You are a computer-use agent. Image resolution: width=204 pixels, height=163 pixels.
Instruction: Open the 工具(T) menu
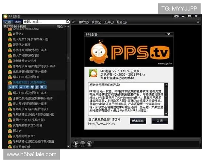pos(109,22)
